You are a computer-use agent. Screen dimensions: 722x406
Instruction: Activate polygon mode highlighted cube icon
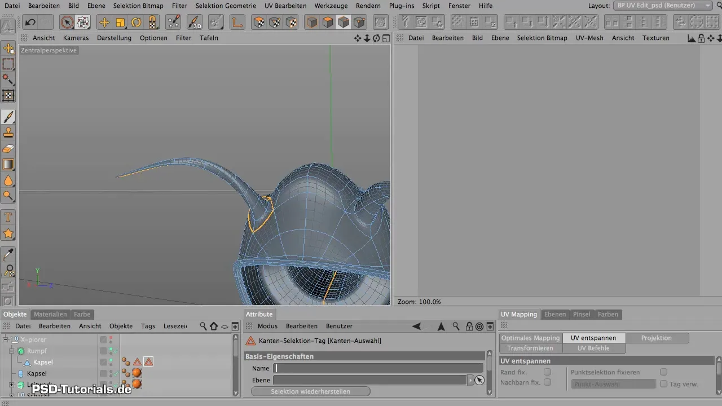344,23
